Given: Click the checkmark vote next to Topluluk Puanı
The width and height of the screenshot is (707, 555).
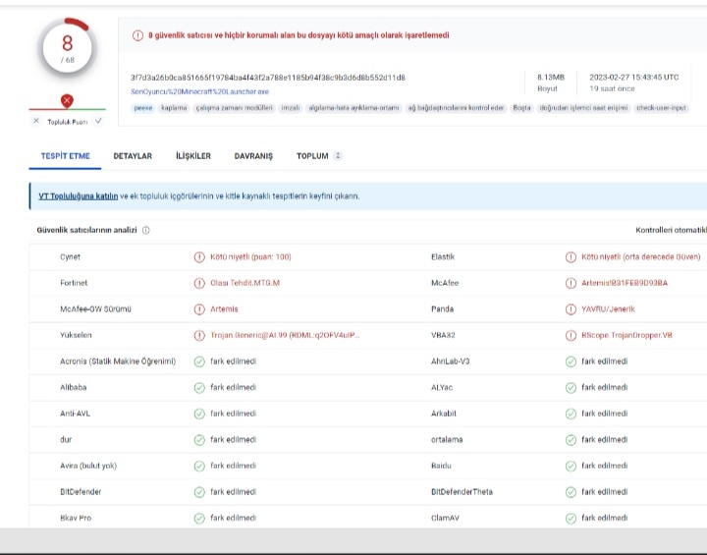Looking at the screenshot, I should [98, 121].
